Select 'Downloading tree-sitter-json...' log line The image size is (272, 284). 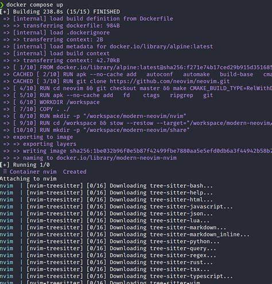point(106,213)
